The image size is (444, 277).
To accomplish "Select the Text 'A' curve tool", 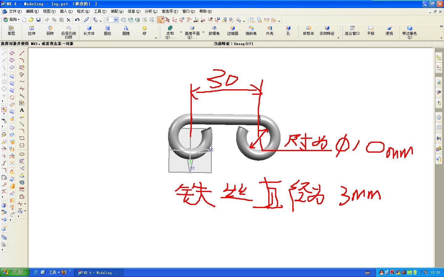I will (x=22, y=110).
